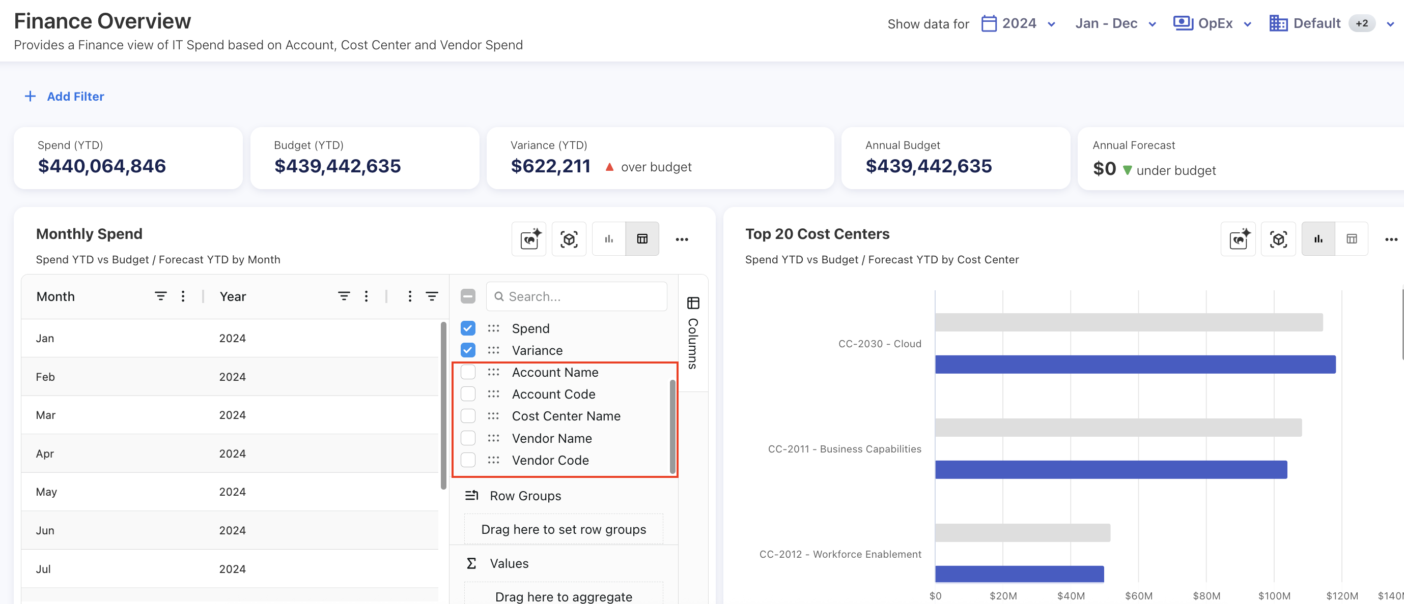The width and height of the screenshot is (1404, 604).
Task: Open the 2024 year dropdown
Action: [1018, 23]
